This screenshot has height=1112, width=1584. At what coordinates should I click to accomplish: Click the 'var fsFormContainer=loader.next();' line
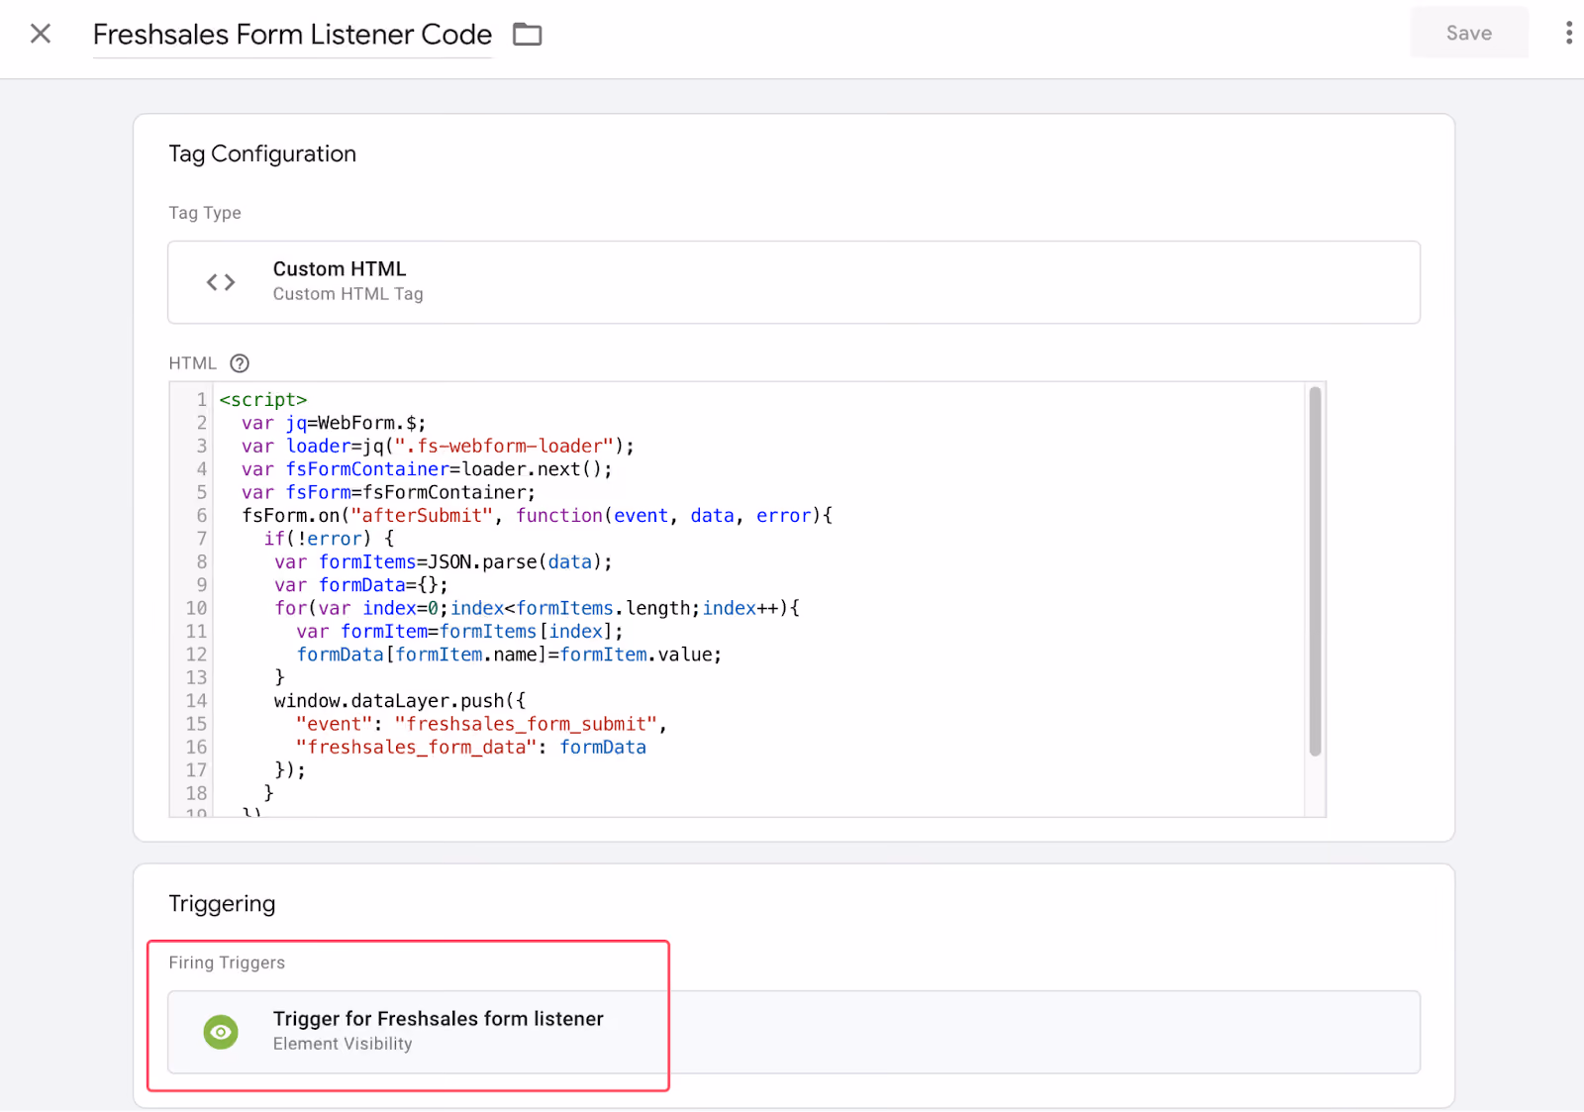427,469
